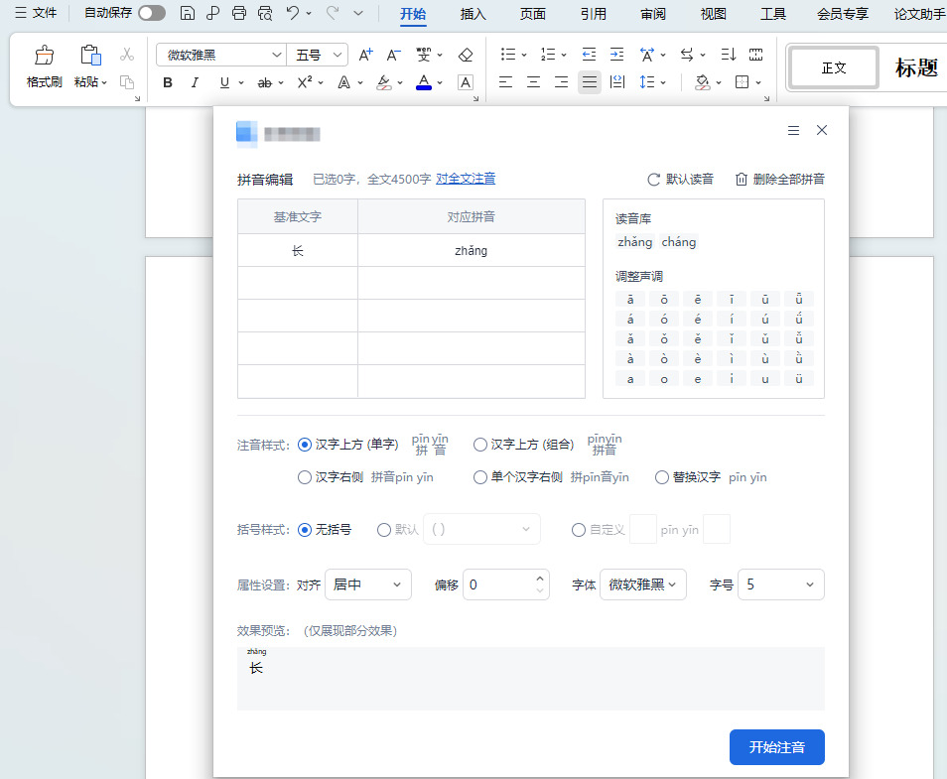Click the superscript X² icon
Screen dimensions: 947x779
pyautogui.click(x=305, y=82)
